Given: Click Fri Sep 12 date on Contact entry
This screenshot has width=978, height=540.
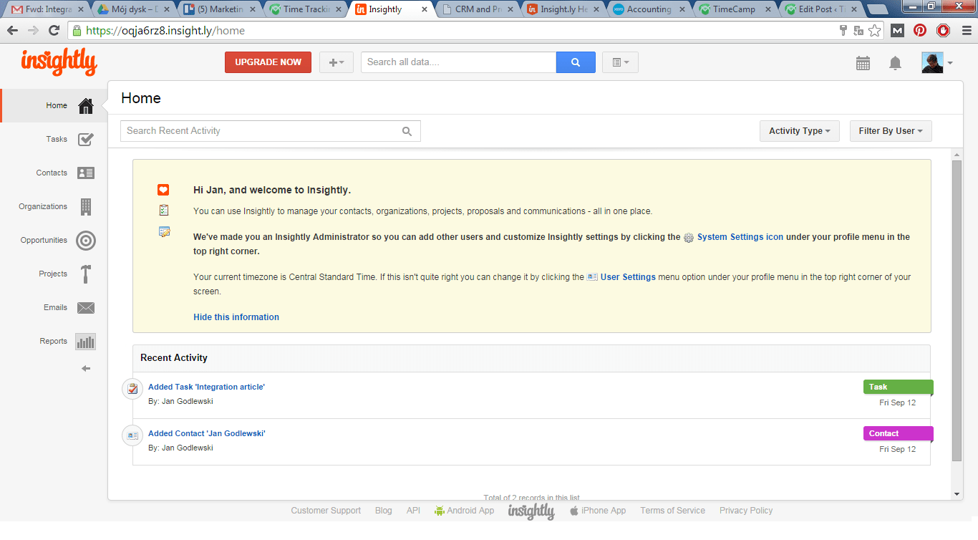Looking at the screenshot, I should coord(898,449).
